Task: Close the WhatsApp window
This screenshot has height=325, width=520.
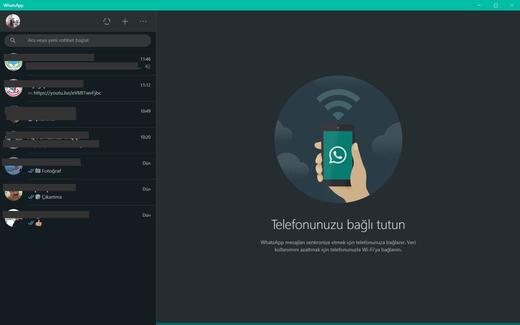Action: 512,5
